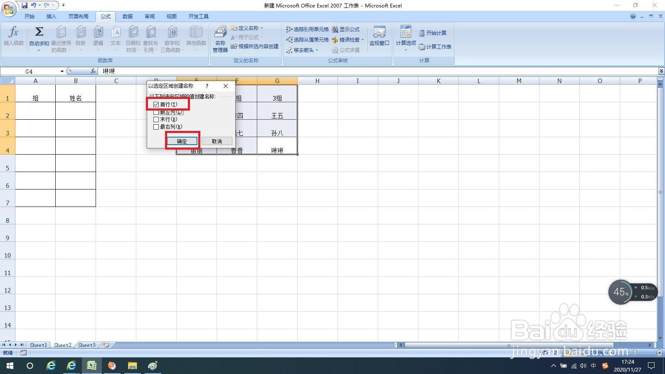This screenshot has width=665, height=374.
Task: Open Recently Used functions (最近使用的函数)
Action: 61,38
